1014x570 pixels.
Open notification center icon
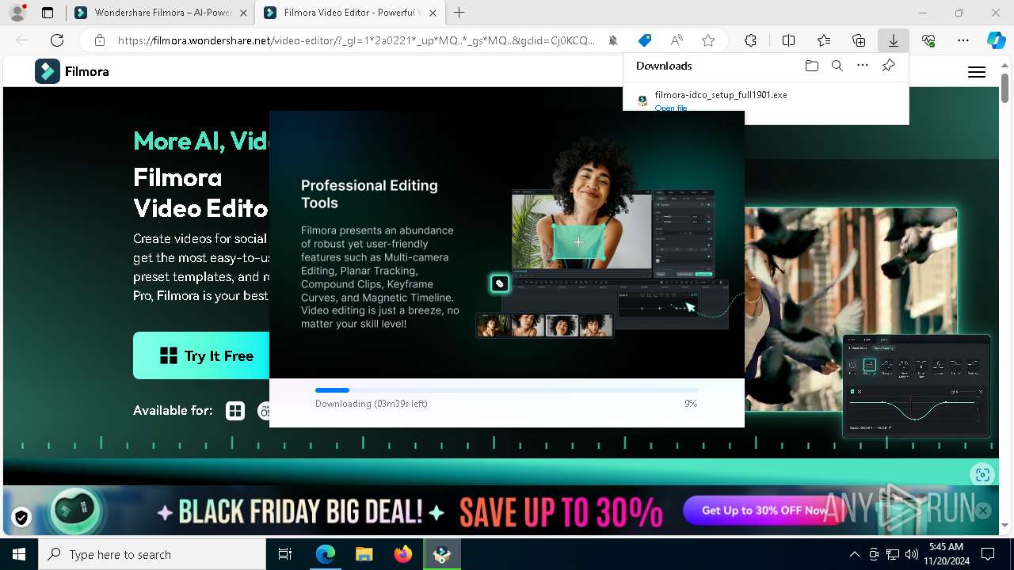pos(988,554)
